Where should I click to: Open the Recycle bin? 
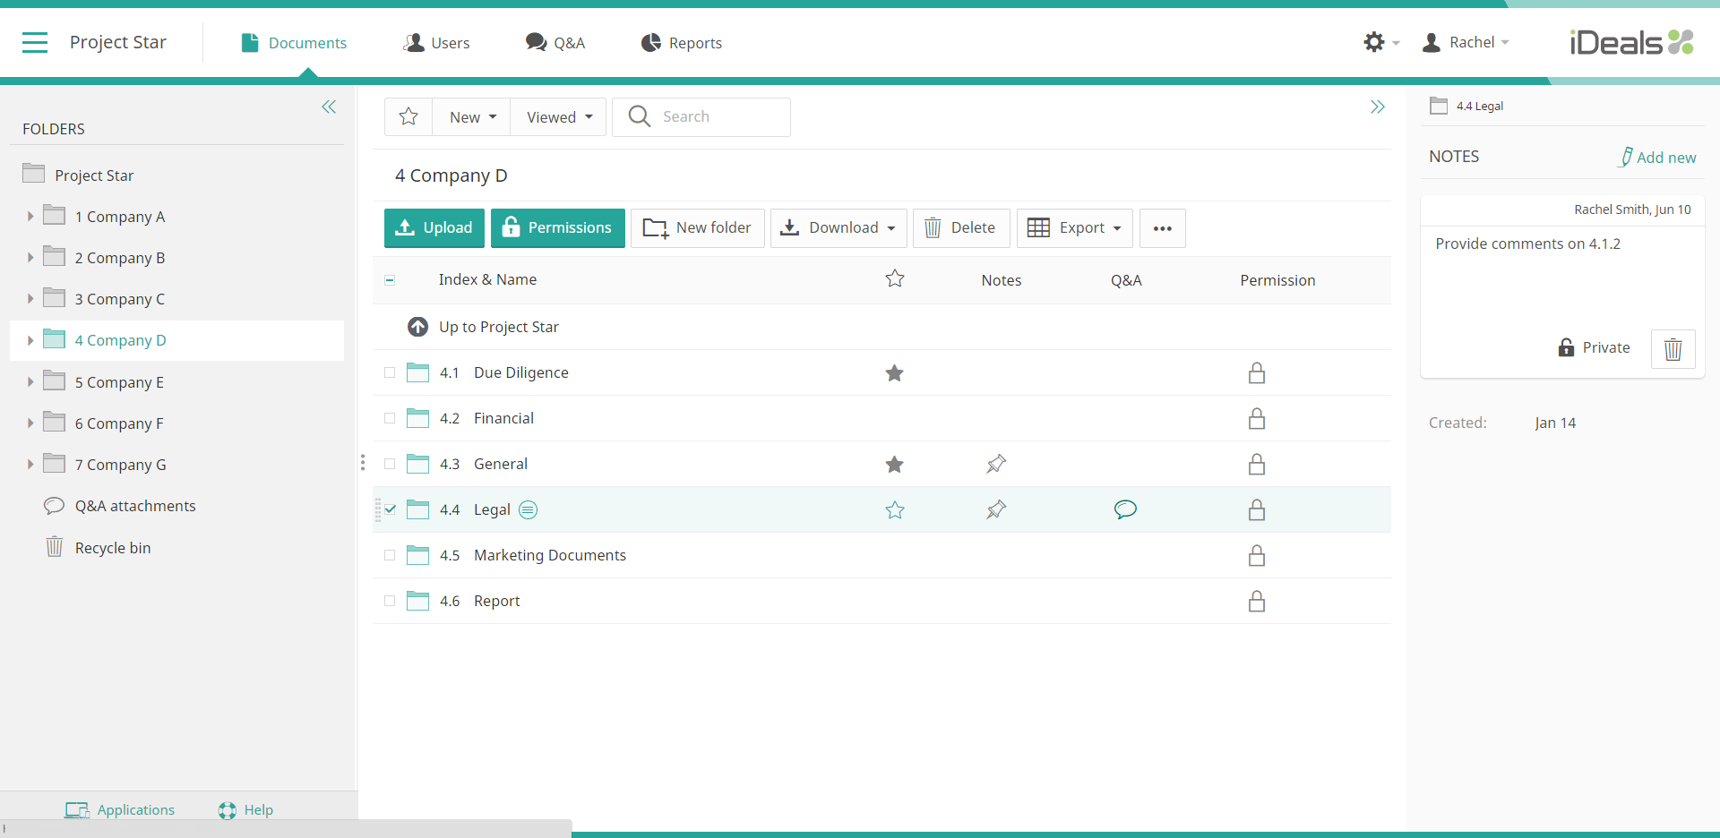(x=113, y=547)
